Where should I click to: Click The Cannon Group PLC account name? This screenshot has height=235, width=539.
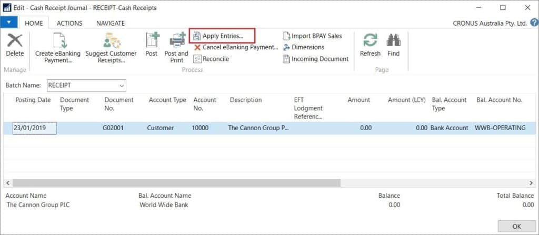click(x=38, y=205)
